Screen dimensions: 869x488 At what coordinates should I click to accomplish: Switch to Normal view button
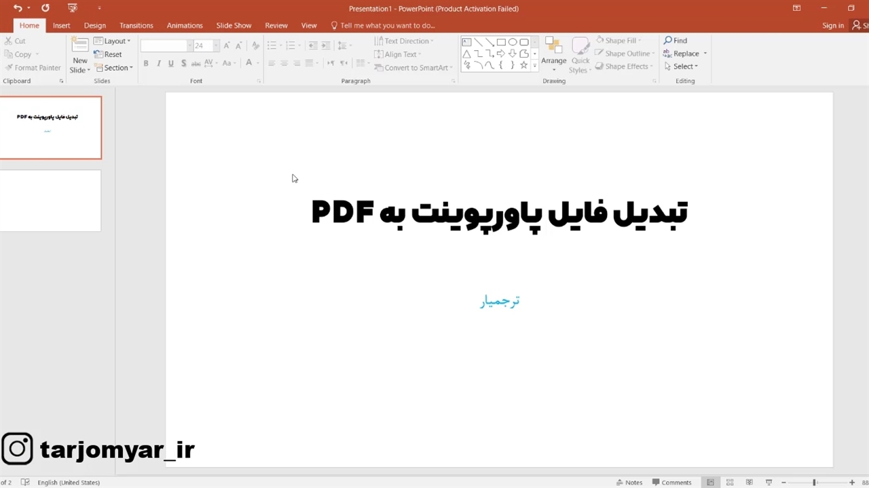[710, 483]
